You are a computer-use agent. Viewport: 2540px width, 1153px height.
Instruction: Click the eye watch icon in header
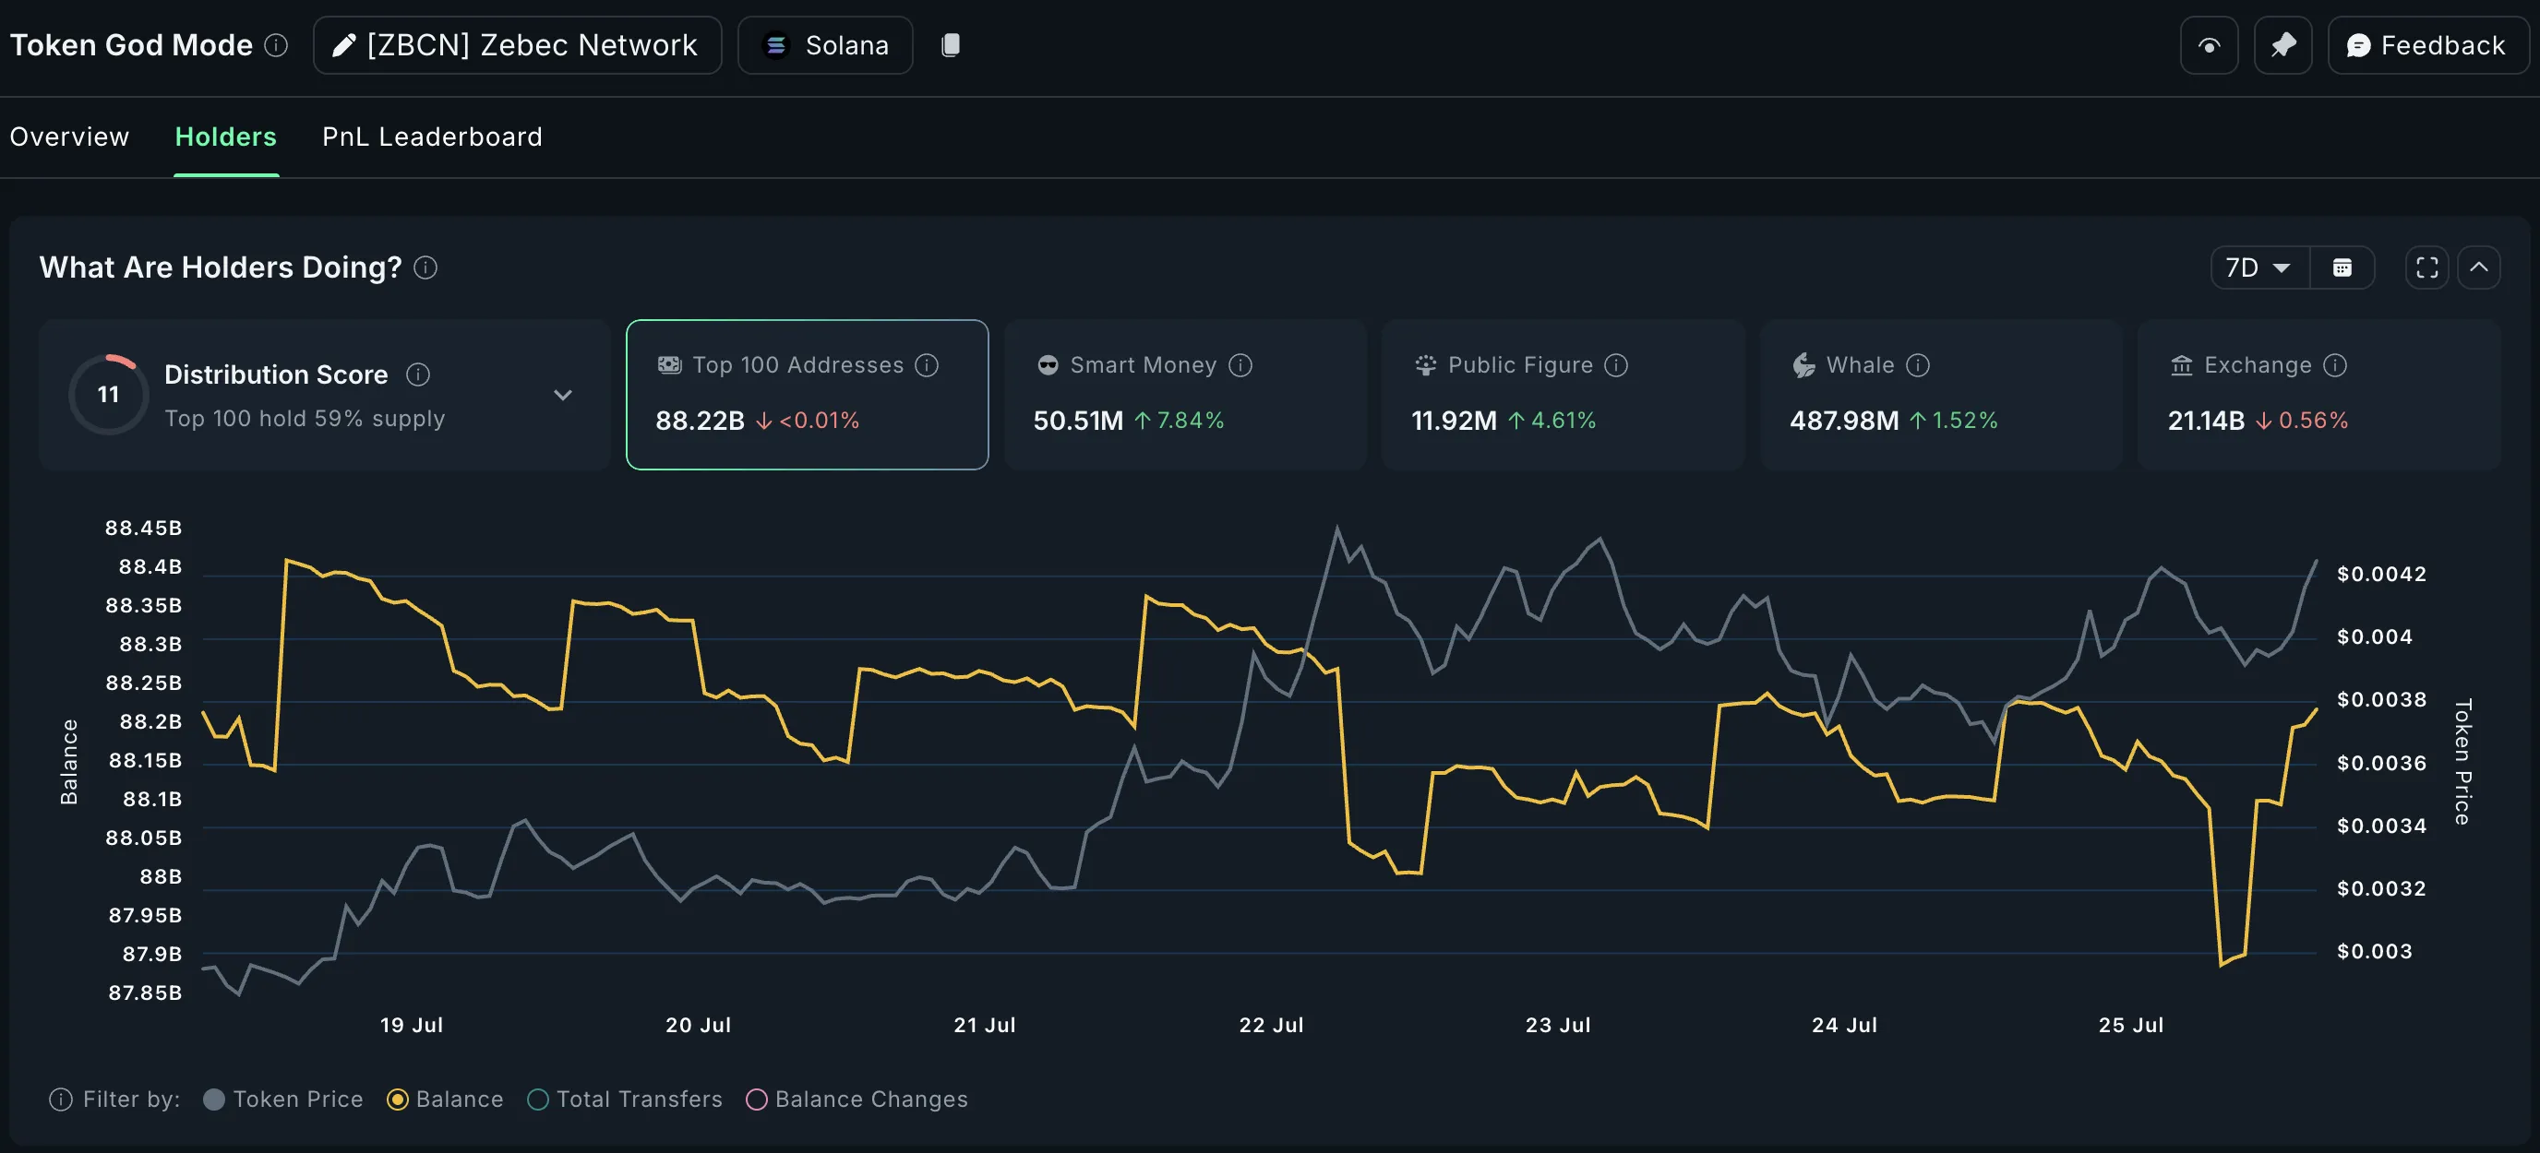pos(2209,45)
